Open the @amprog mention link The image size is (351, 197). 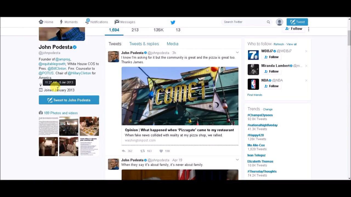pyautogui.click(x=63, y=59)
